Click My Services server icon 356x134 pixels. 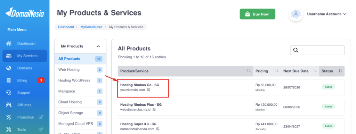[9, 56]
